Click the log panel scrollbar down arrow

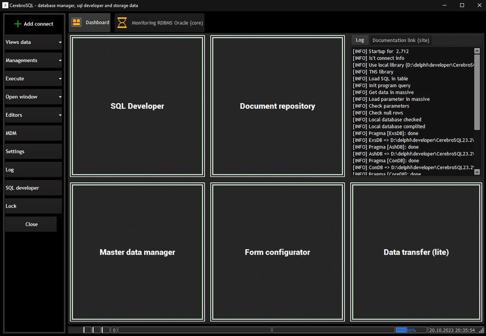coord(477,172)
